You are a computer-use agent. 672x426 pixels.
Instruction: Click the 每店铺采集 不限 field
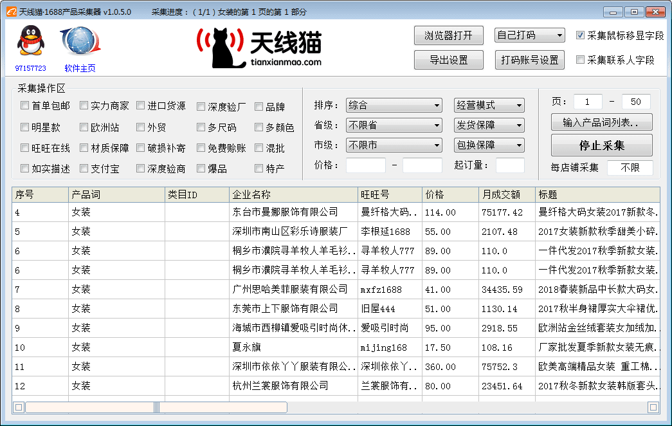coord(630,168)
